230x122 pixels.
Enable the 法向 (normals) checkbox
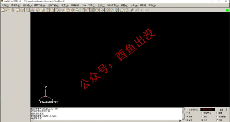point(202,117)
